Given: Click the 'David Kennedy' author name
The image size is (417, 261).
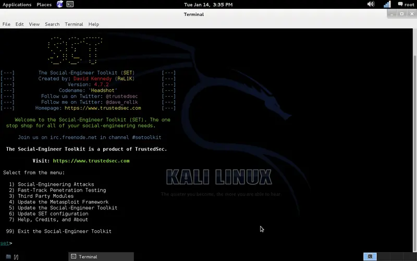Looking at the screenshot, I should point(93,79).
